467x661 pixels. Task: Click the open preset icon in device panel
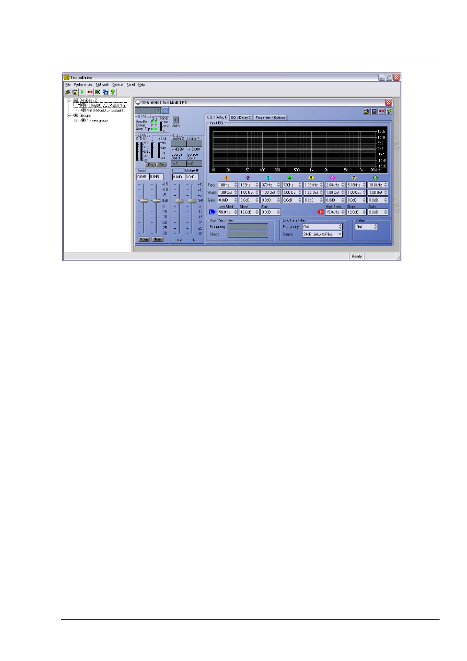pos(367,112)
